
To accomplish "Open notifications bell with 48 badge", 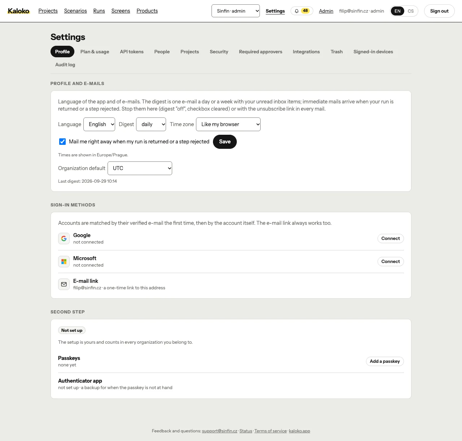I will pyautogui.click(x=302, y=11).
